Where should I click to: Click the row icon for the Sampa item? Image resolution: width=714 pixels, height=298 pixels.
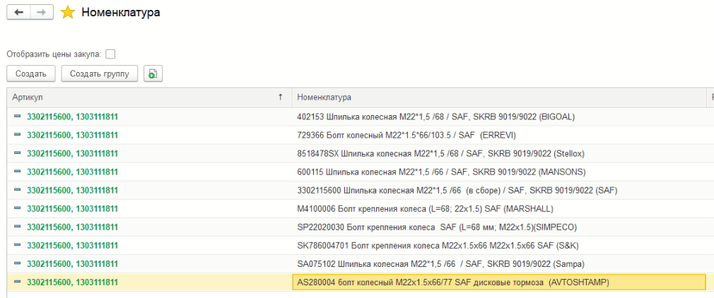pyautogui.click(x=18, y=264)
